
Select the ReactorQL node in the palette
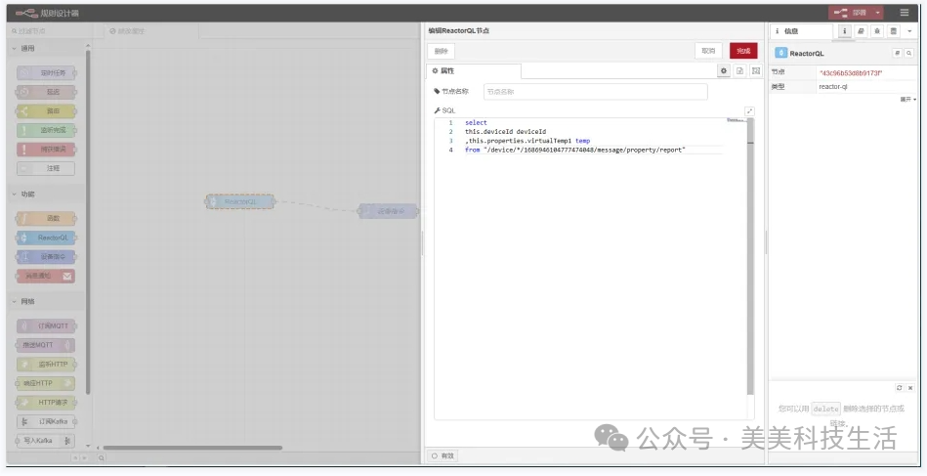(46, 238)
